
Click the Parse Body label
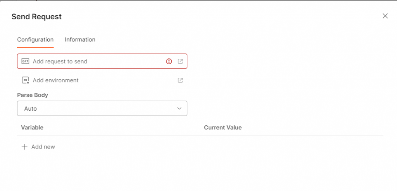[x=33, y=95]
